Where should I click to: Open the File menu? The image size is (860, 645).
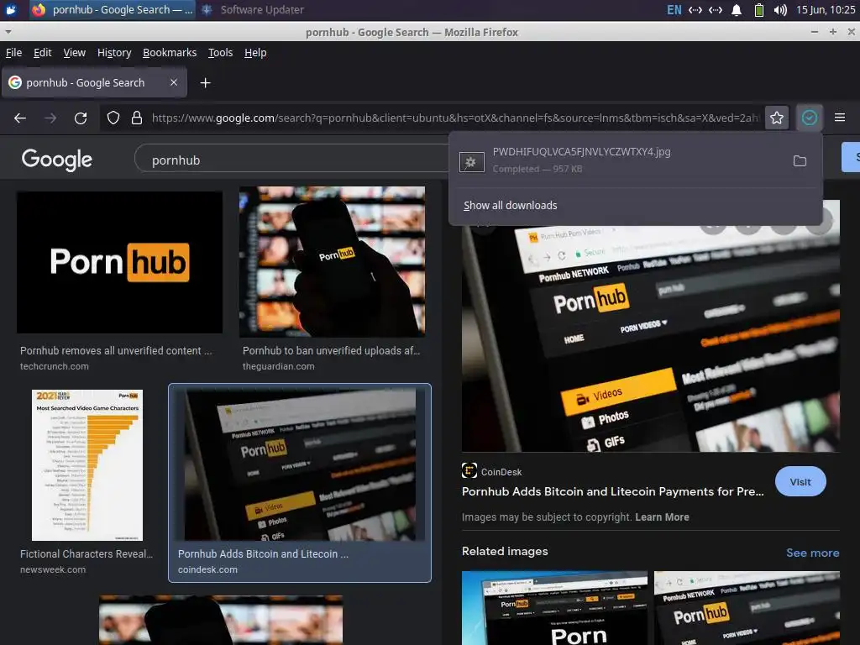[x=13, y=53]
